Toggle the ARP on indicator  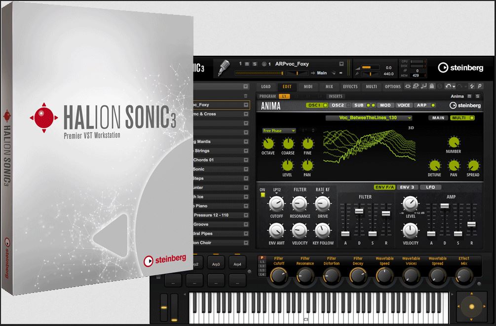click(x=433, y=105)
